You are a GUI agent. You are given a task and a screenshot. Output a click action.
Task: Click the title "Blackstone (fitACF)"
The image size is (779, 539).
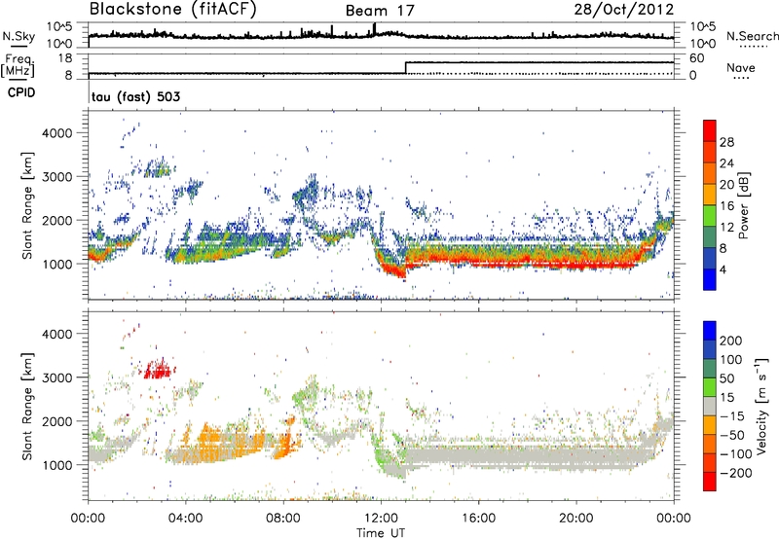point(172,10)
